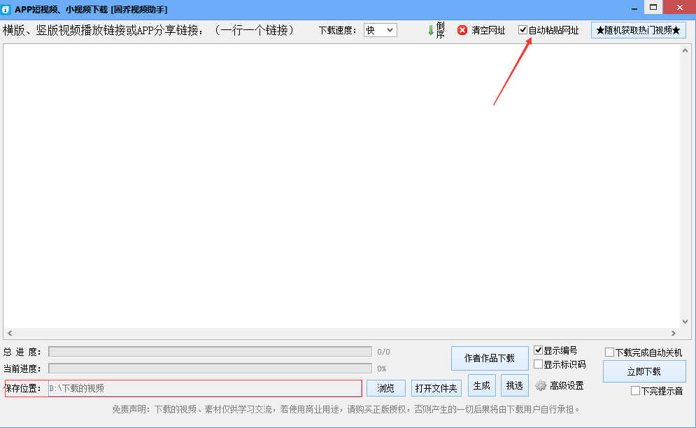Click the 总进度 progress bar
Screen dimensions: 696x428
coord(210,352)
